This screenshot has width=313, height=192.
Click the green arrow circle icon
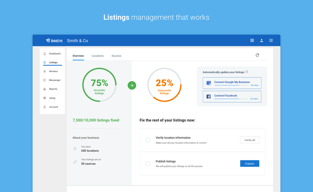[x=132, y=85]
